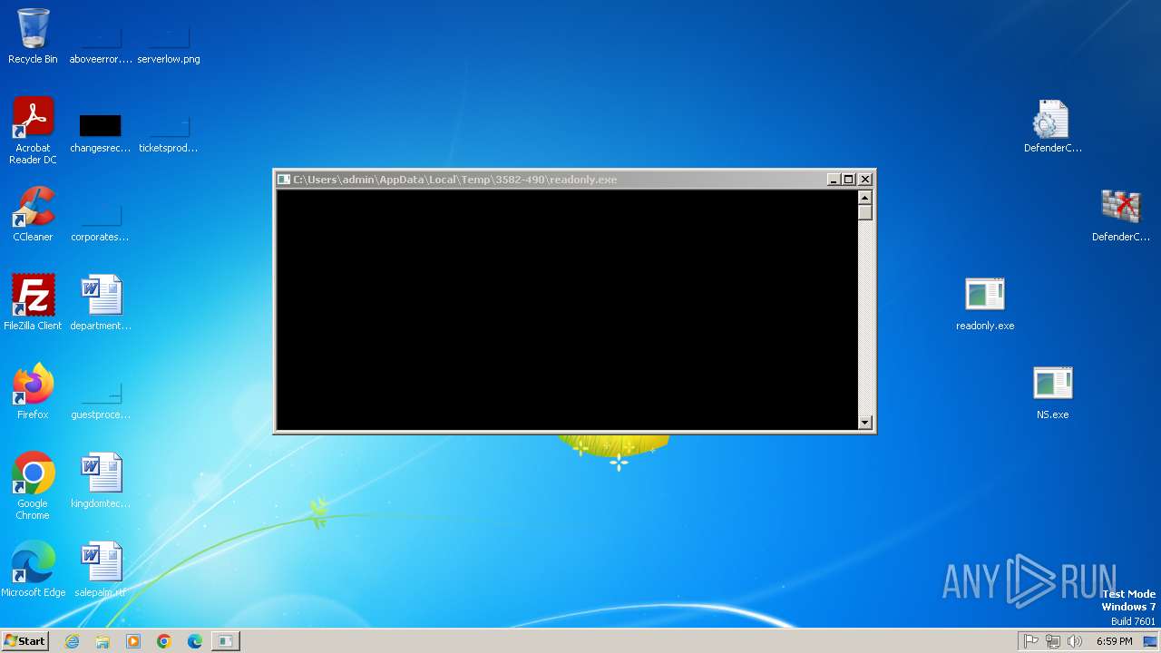Switch to readonly.exe taskbar window button
Screen dimensions: 1161x653
[225, 641]
